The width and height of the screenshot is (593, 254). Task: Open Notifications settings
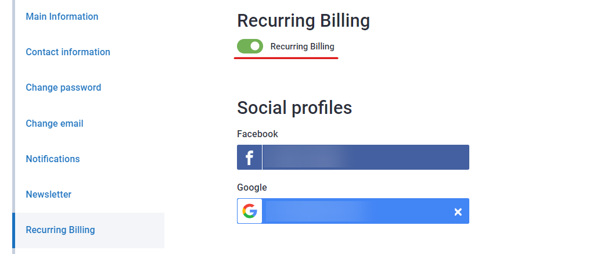tap(53, 159)
